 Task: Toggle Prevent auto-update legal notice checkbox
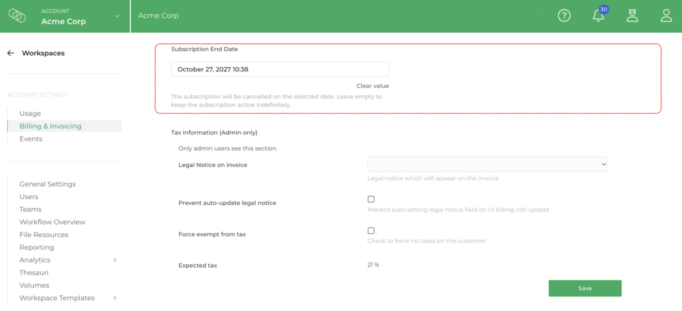click(371, 199)
